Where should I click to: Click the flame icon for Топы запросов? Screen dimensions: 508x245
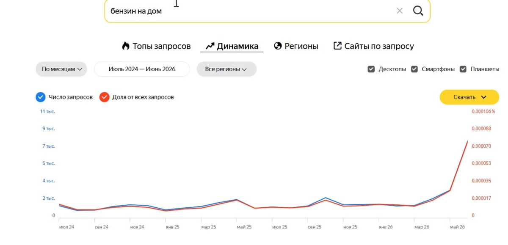coord(125,46)
